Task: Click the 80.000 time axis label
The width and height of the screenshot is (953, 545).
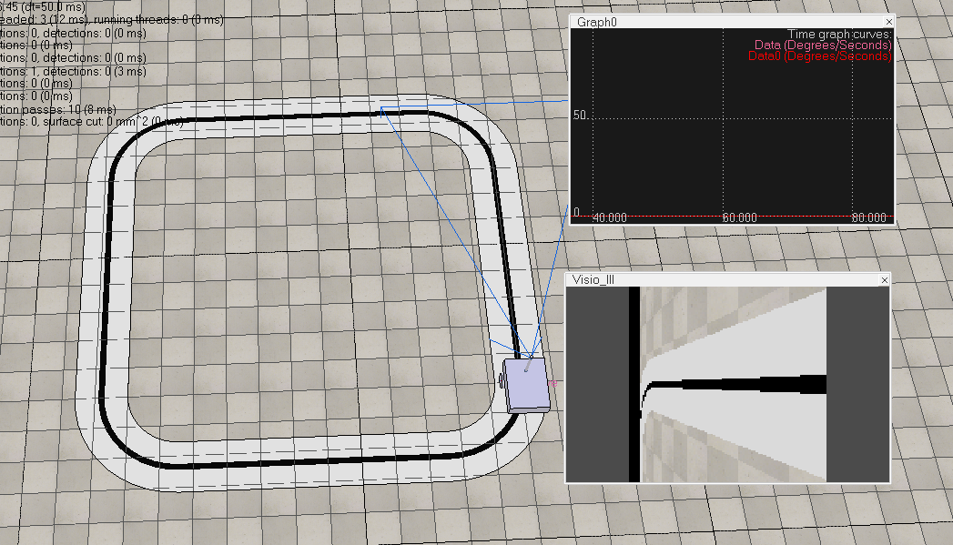Action: coord(869,217)
